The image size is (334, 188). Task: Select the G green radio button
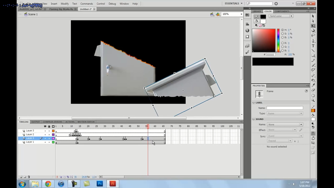point(283,47)
